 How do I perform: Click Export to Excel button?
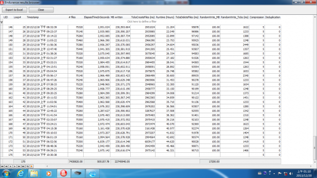tap(14, 10)
